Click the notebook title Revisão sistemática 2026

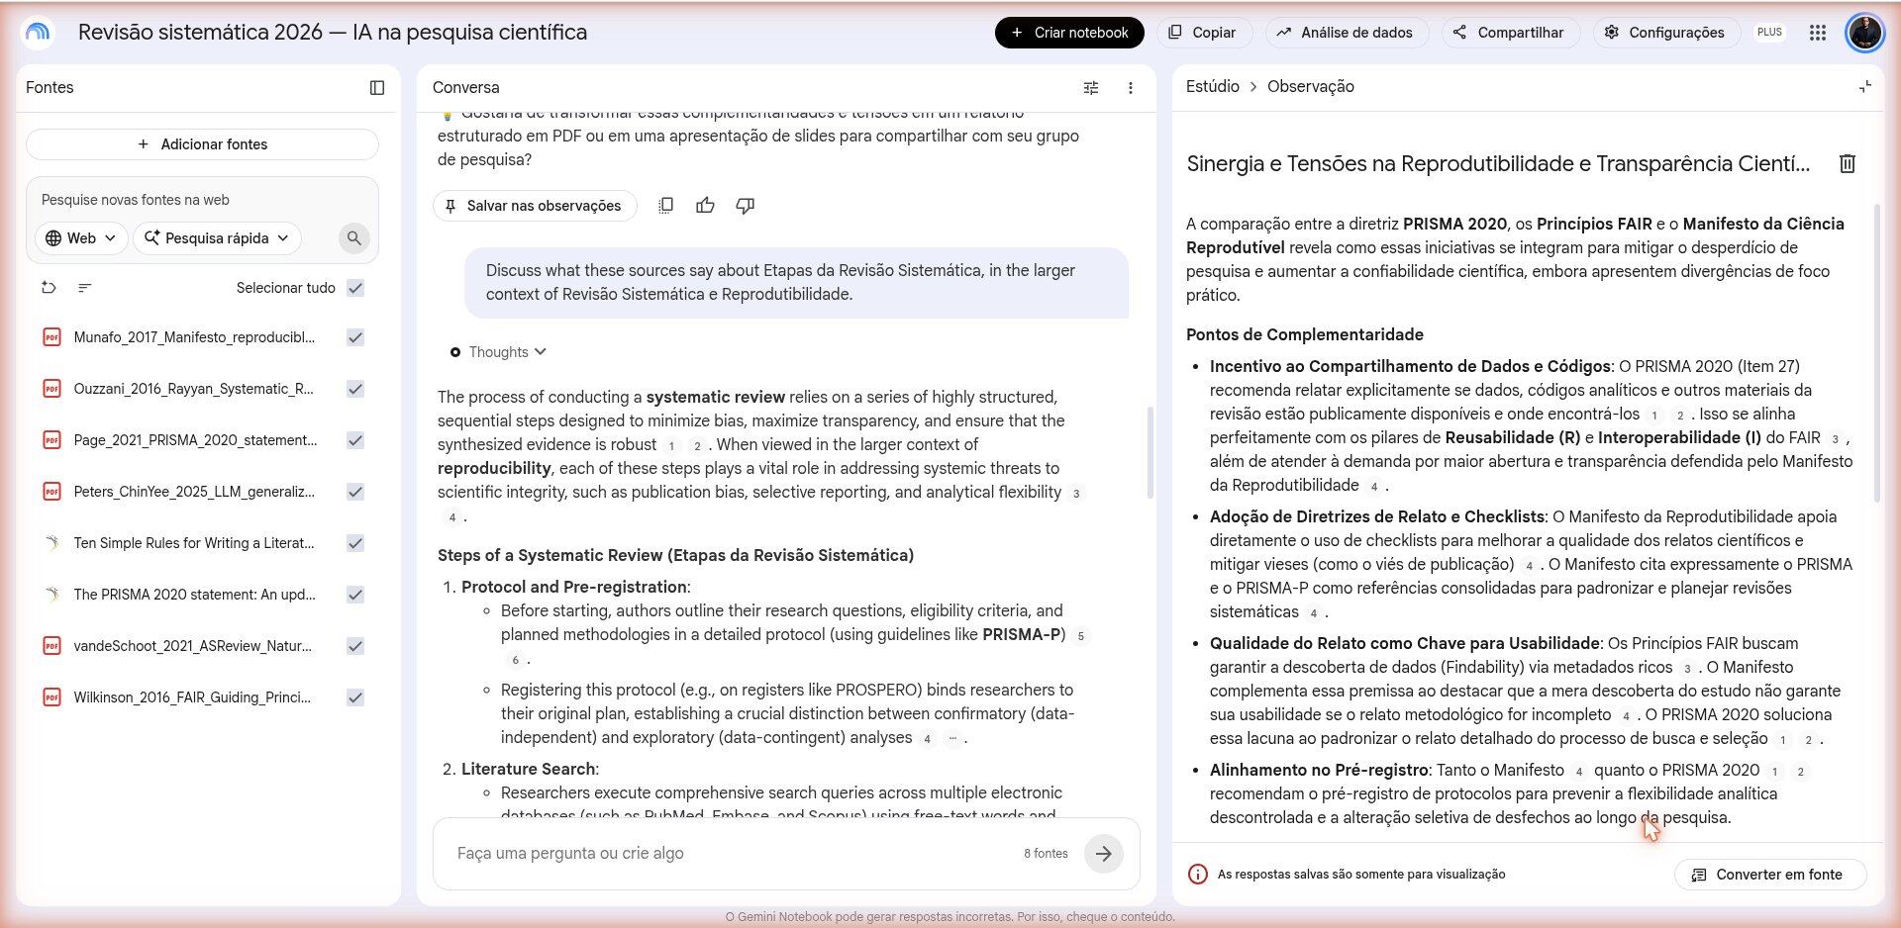coord(333,33)
